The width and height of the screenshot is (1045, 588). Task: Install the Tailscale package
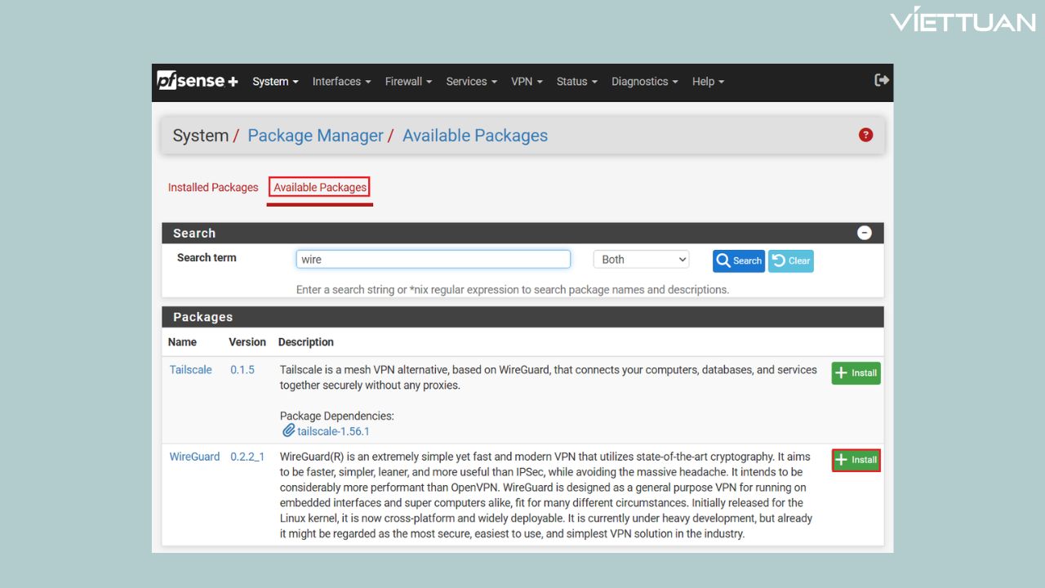(856, 373)
